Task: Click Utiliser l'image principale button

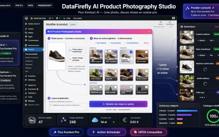Action: click(x=77, y=59)
